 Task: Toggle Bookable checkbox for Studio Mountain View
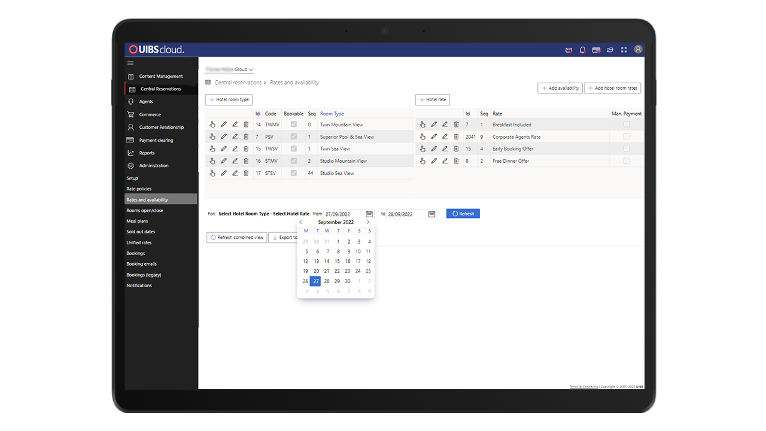(x=293, y=160)
